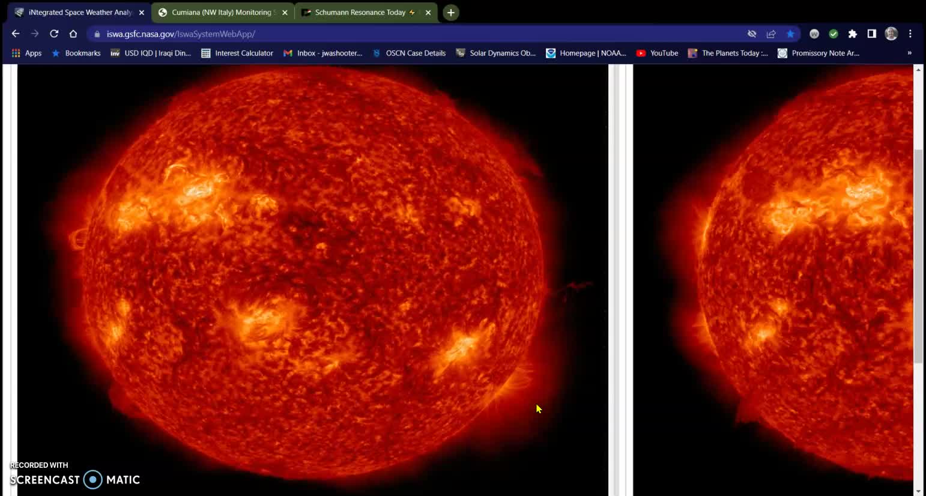926x496 pixels.
Task: Click the address bar URL
Action: tap(181, 34)
